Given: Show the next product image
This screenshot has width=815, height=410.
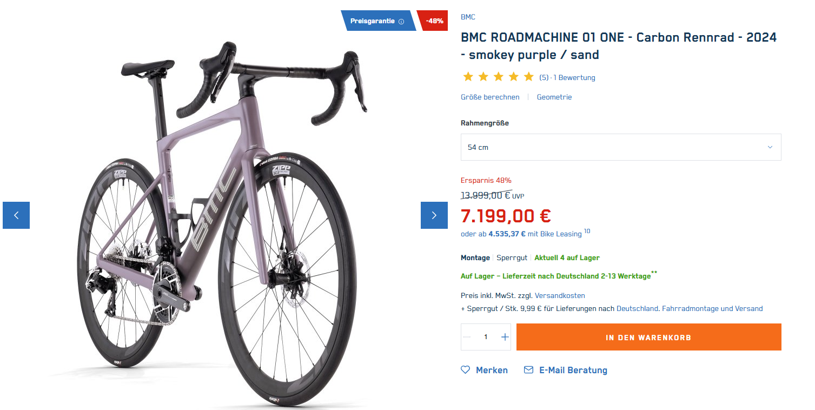Looking at the screenshot, I should click(x=434, y=215).
